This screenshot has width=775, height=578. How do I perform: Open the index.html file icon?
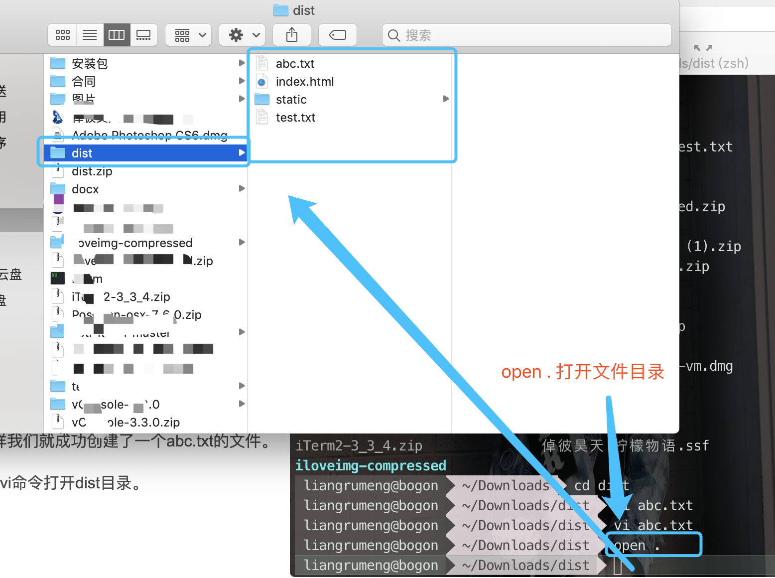click(261, 81)
